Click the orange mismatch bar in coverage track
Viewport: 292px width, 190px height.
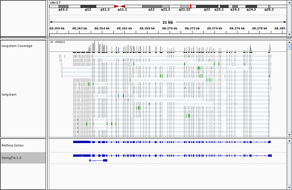(x=149, y=49)
